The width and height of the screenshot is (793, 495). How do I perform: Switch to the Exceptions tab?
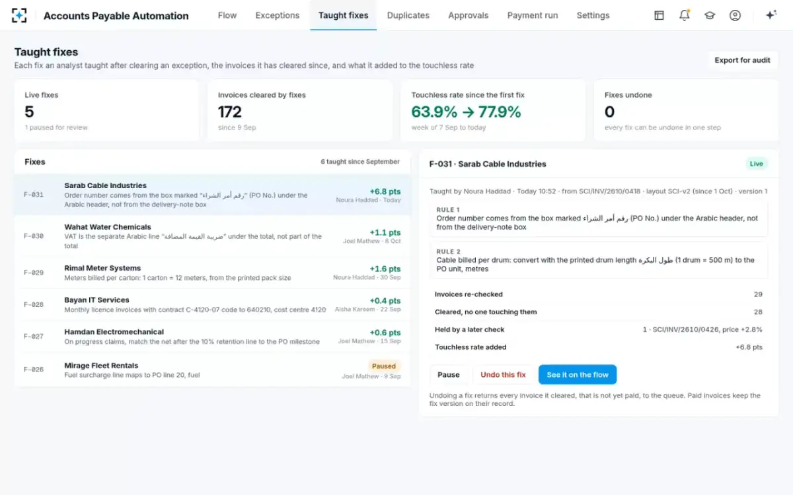[278, 15]
